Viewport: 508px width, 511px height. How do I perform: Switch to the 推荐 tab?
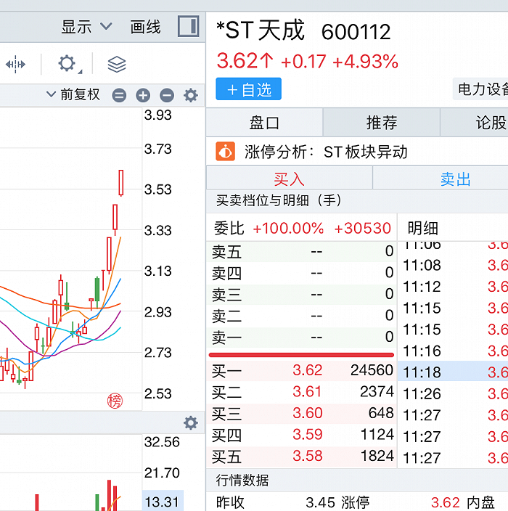(381, 123)
